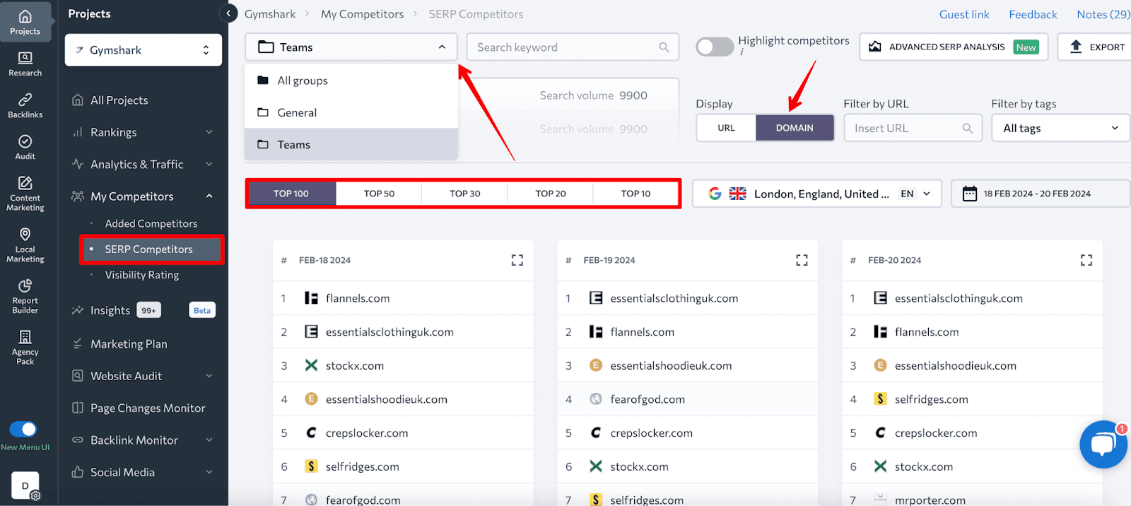Screen dimensions: 1131x506
Task: Expand the FEB-18 2024 column fullscreen
Action: [x=517, y=260]
